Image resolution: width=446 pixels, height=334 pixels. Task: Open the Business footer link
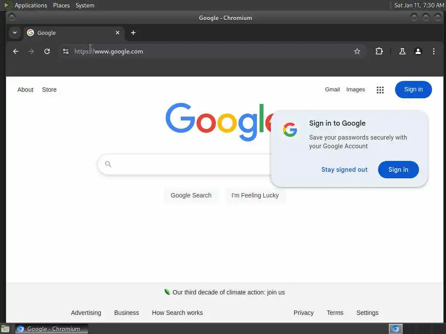pyautogui.click(x=127, y=313)
